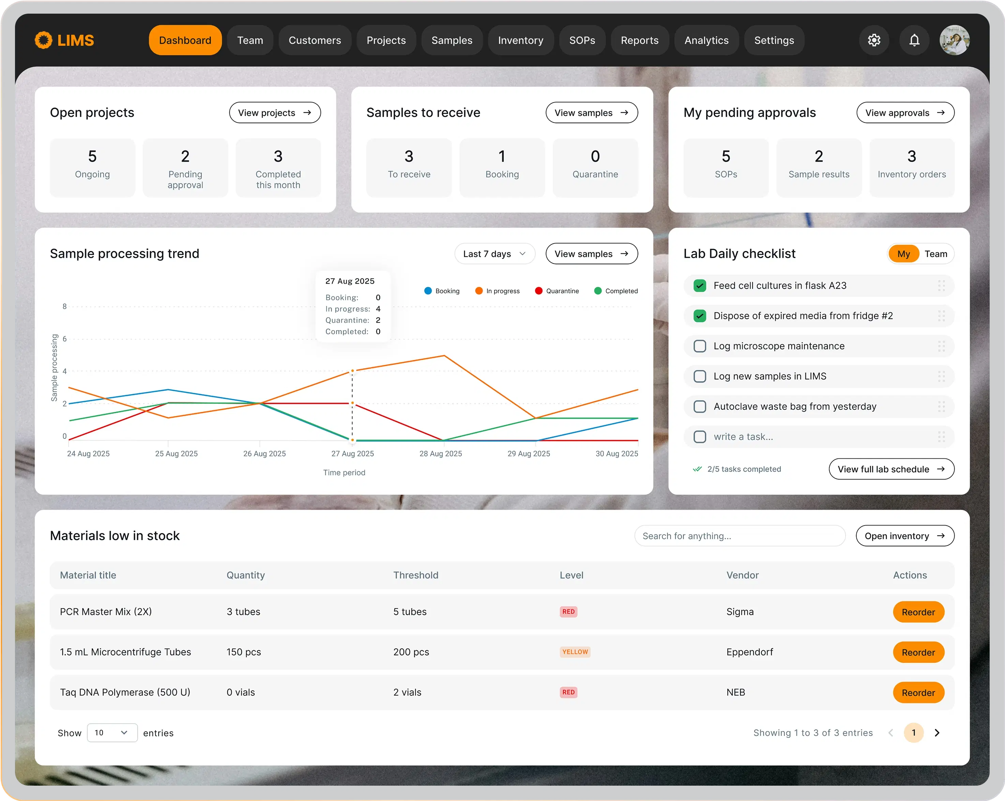Open the Analytics section

point(706,40)
